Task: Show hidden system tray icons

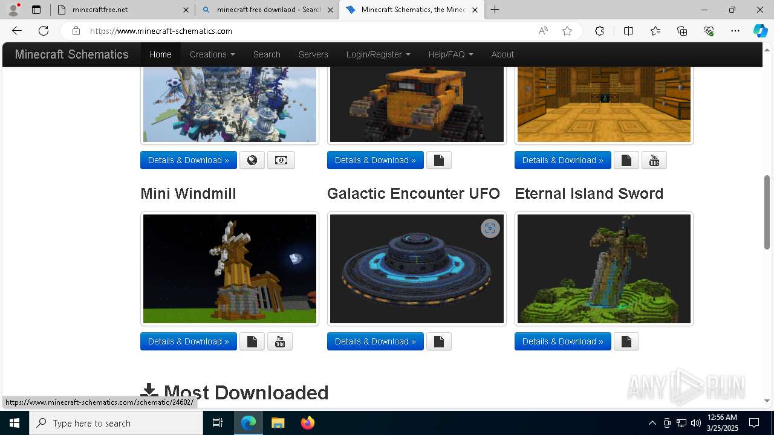Action: click(652, 423)
